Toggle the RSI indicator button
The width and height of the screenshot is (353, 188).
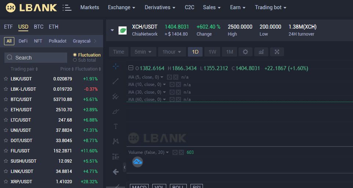tap(197, 186)
